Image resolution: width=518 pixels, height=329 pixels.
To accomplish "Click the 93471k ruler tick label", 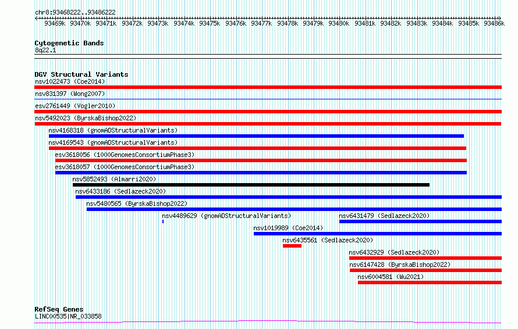I will pyautogui.click(x=106, y=23).
